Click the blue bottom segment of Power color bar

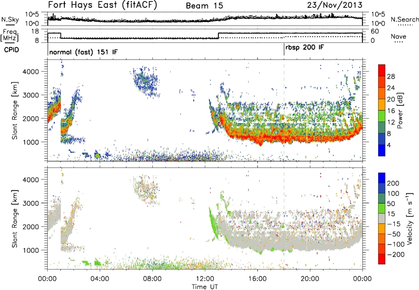[x=382, y=150]
